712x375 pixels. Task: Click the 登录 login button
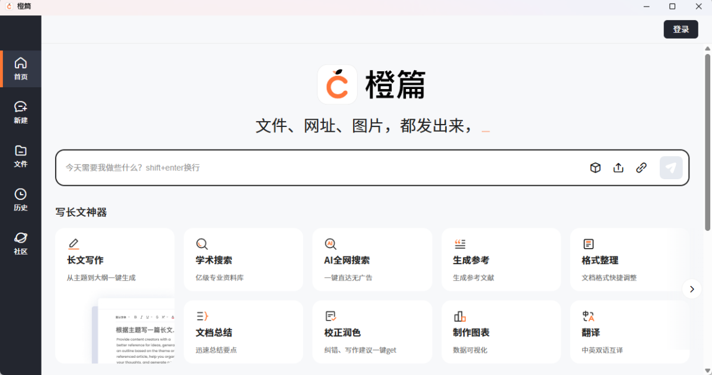tap(681, 28)
